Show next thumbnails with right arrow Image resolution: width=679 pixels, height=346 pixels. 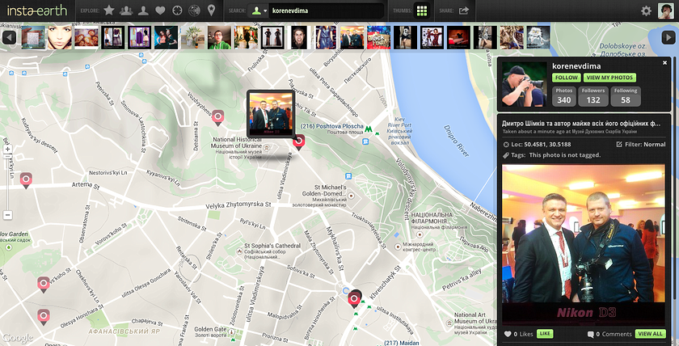coord(668,38)
